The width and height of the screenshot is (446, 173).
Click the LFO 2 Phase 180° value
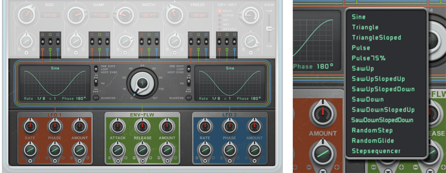pos(253,98)
